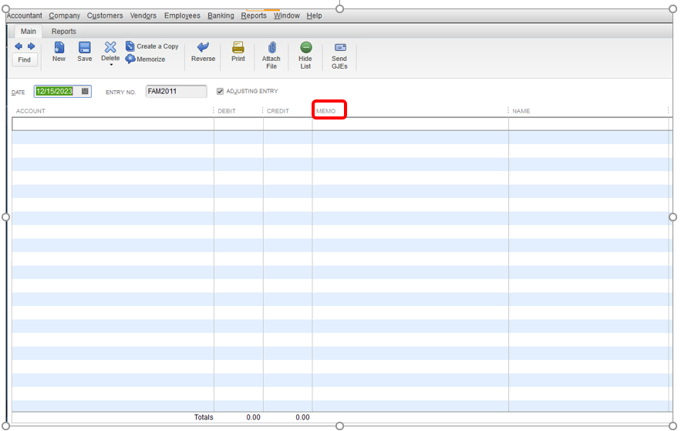Click the first Credit cell
Screen dimensions: 681x431
coord(288,123)
